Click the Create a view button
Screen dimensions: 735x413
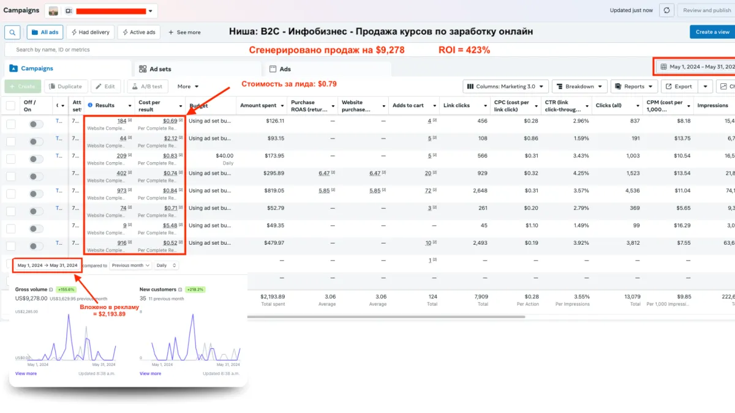pos(712,32)
